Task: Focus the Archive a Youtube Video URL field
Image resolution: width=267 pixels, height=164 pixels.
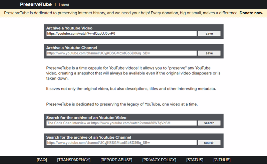Action: [121, 34]
